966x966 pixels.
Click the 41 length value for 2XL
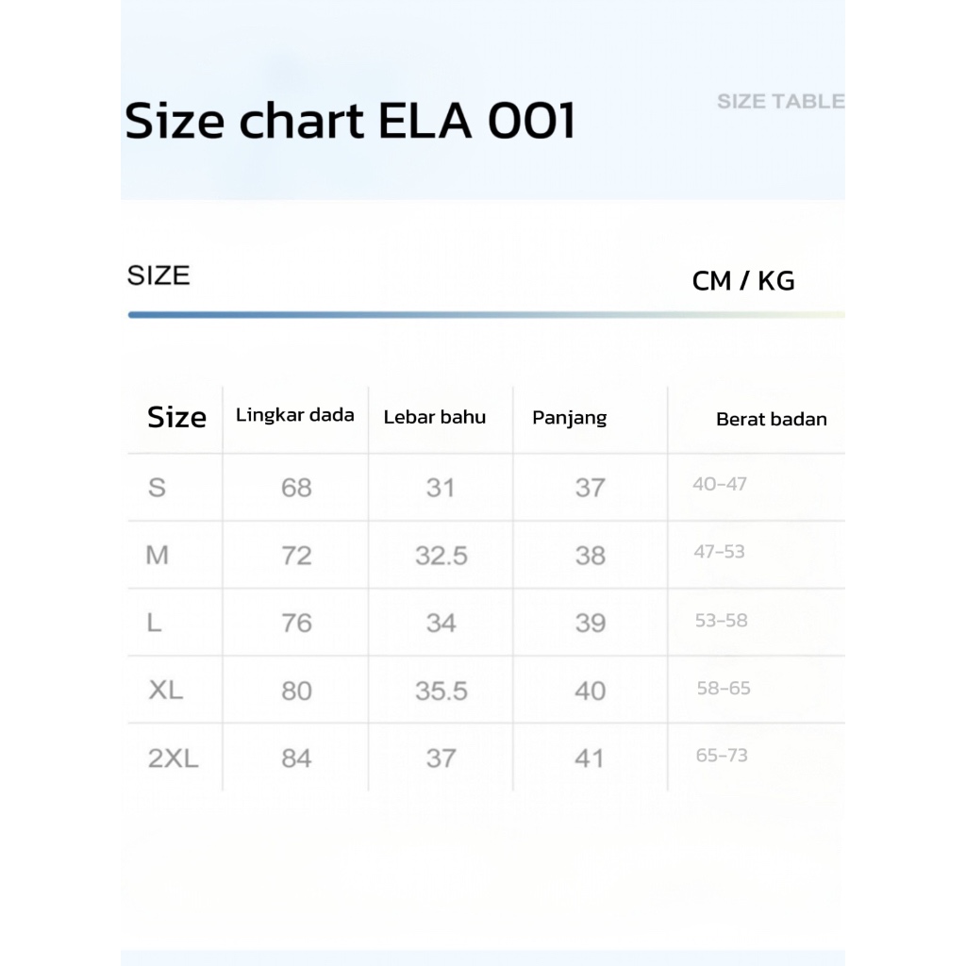tap(590, 758)
